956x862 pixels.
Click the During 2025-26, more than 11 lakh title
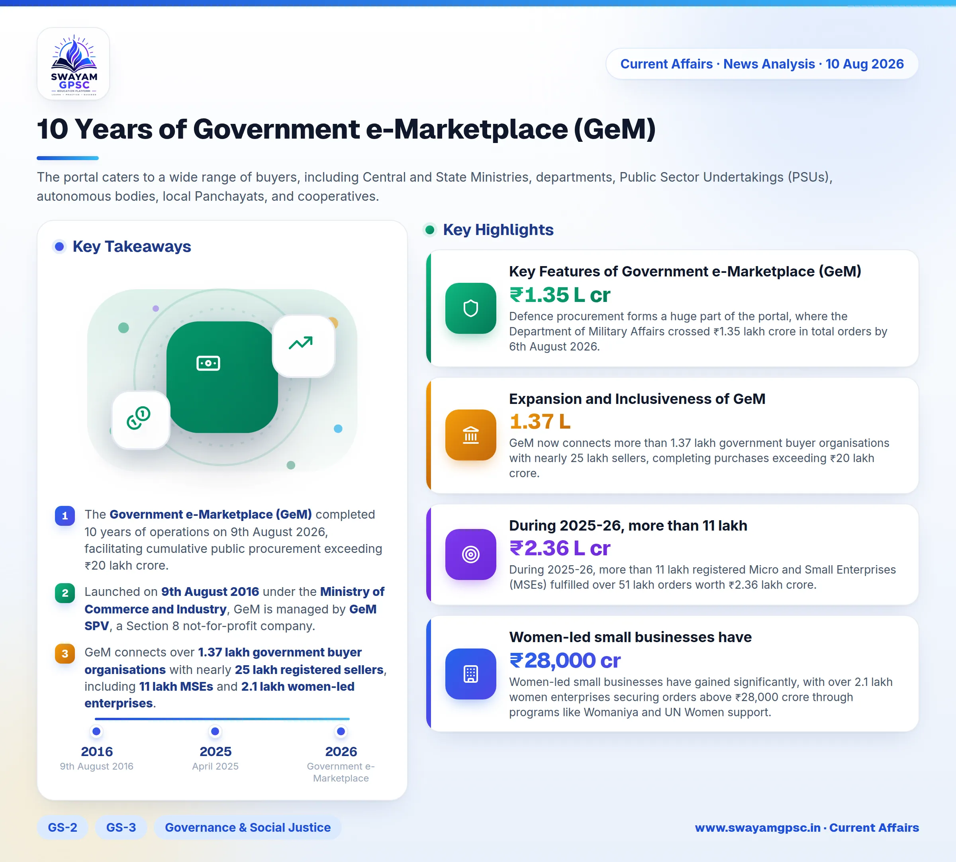pos(628,525)
